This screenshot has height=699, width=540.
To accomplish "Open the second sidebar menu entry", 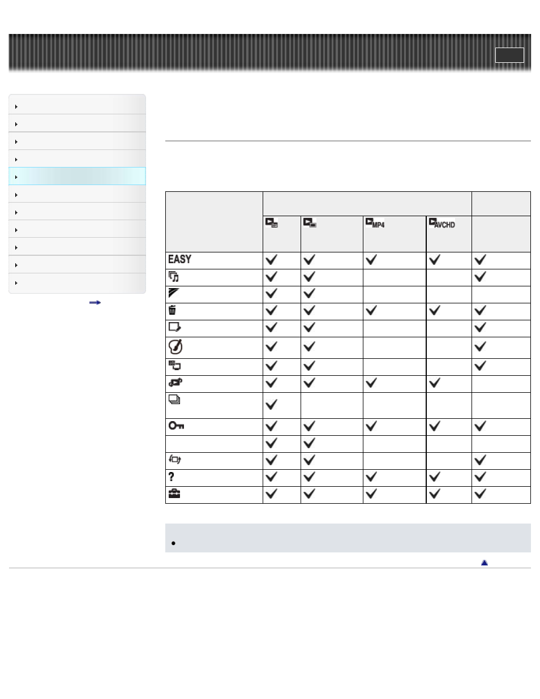I will coord(77,124).
